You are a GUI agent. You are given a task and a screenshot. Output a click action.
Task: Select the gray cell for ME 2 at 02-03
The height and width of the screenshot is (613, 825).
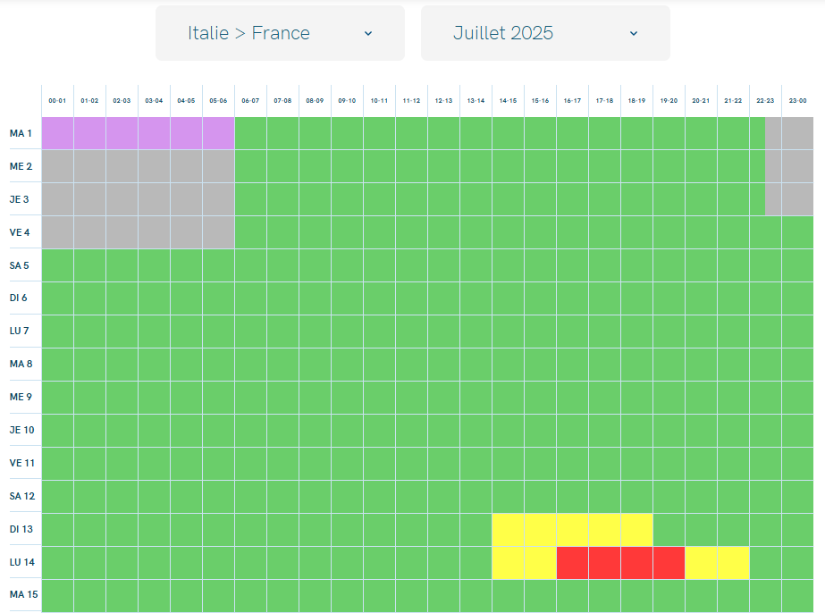[122, 166]
